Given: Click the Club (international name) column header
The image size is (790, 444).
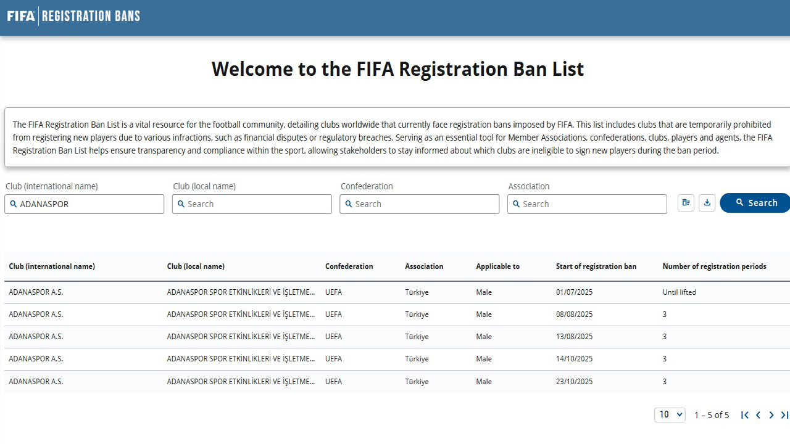Looking at the screenshot, I should [52, 266].
